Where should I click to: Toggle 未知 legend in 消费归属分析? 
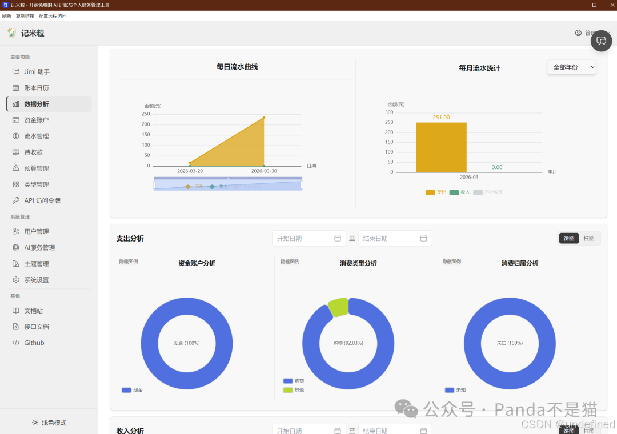(x=455, y=390)
